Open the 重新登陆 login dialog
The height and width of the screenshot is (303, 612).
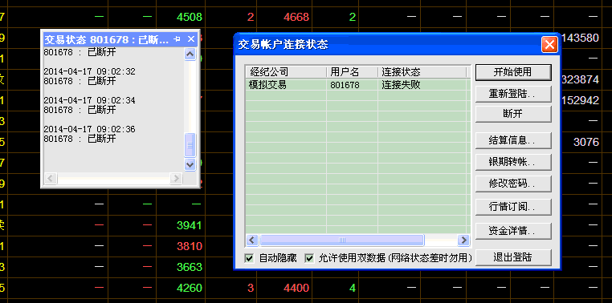pos(513,94)
